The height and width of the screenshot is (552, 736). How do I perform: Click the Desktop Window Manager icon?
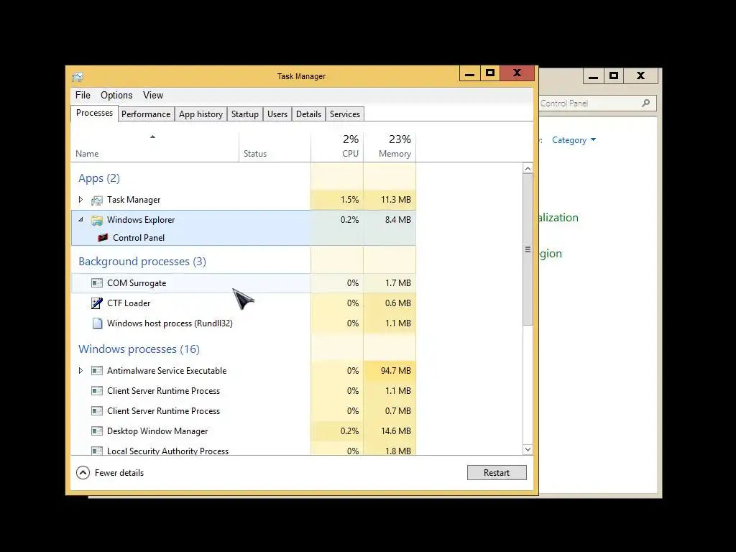(x=97, y=431)
